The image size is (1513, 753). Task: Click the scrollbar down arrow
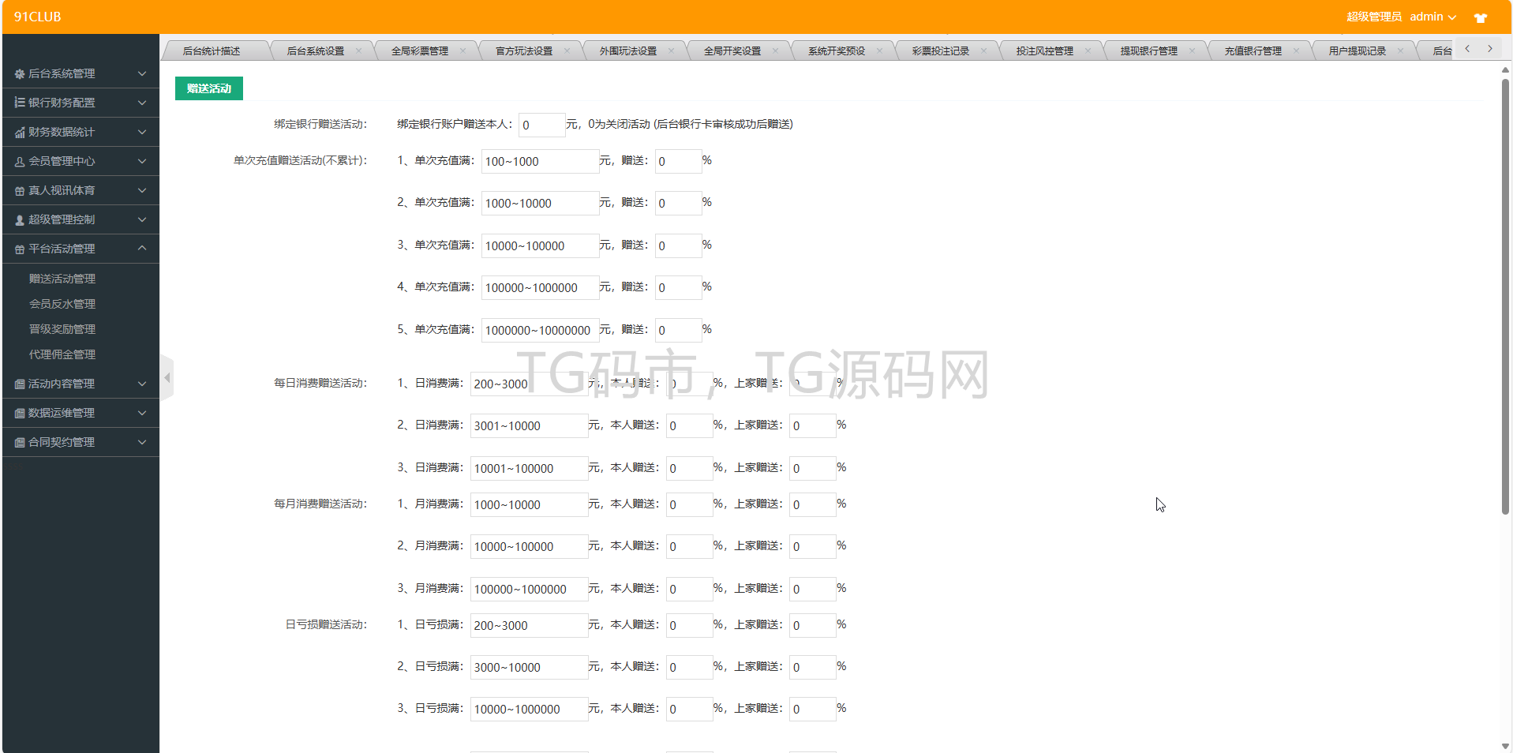click(x=1505, y=746)
